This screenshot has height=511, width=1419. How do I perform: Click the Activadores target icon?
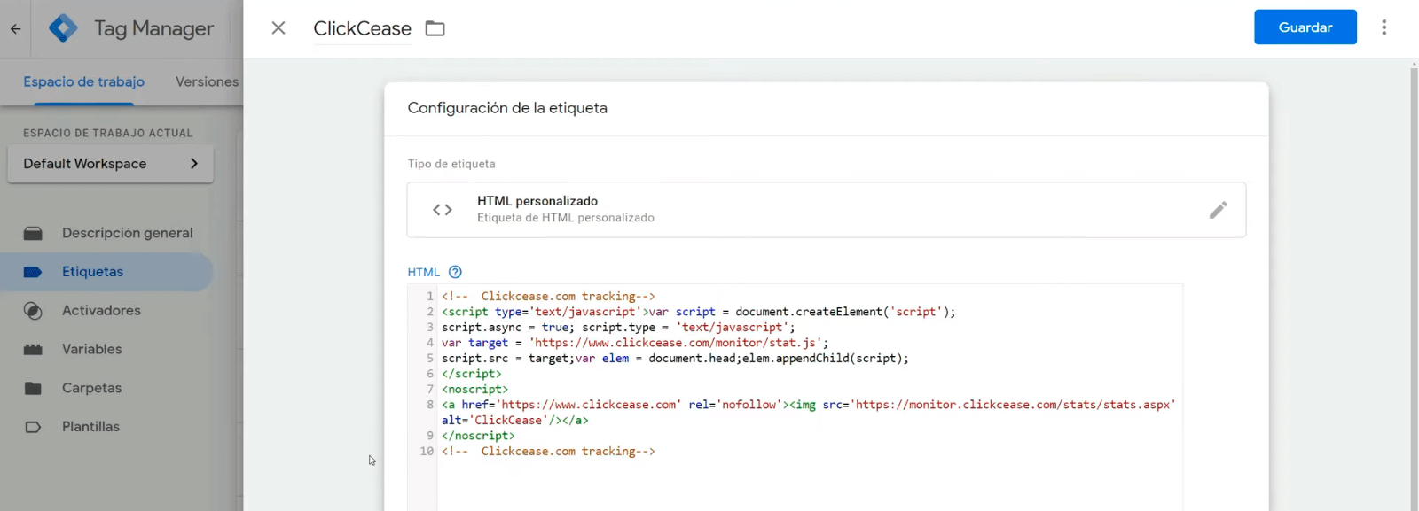tap(33, 311)
